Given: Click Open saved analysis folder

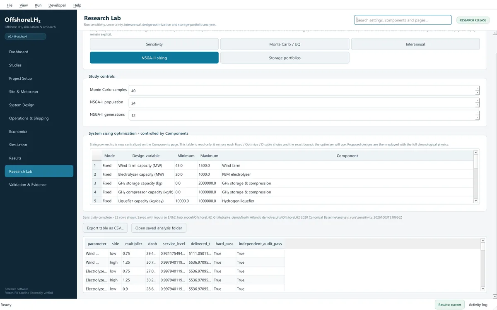Looking at the screenshot, I should 159,228.
